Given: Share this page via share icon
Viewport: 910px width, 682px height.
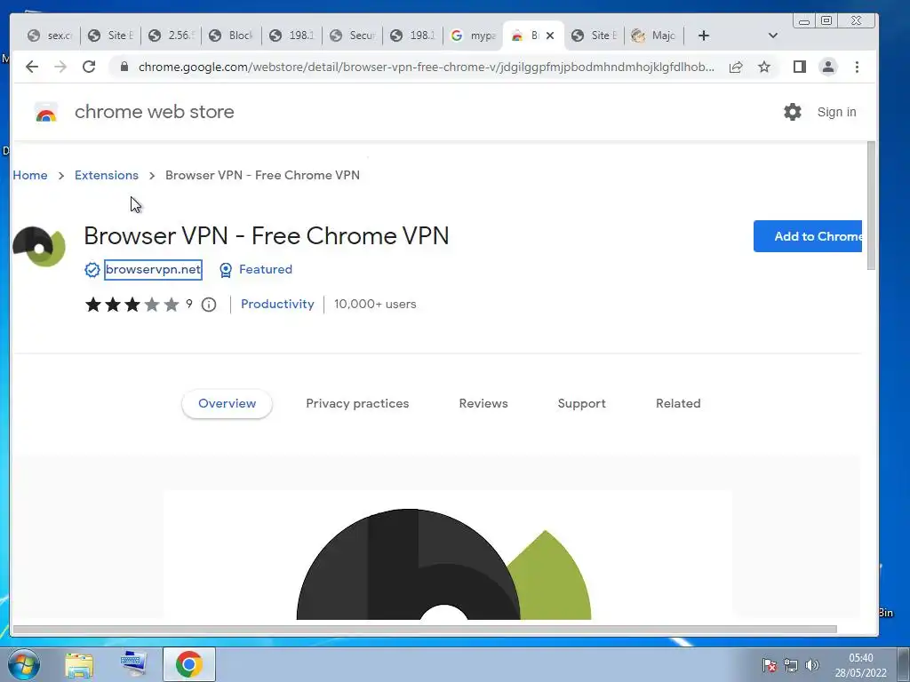Looking at the screenshot, I should tap(736, 67).
